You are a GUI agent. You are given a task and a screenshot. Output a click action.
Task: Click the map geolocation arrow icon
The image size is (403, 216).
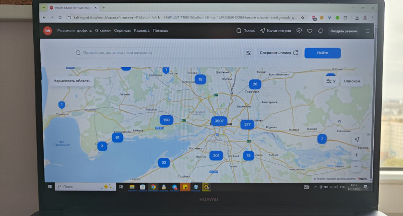[356, 139]
